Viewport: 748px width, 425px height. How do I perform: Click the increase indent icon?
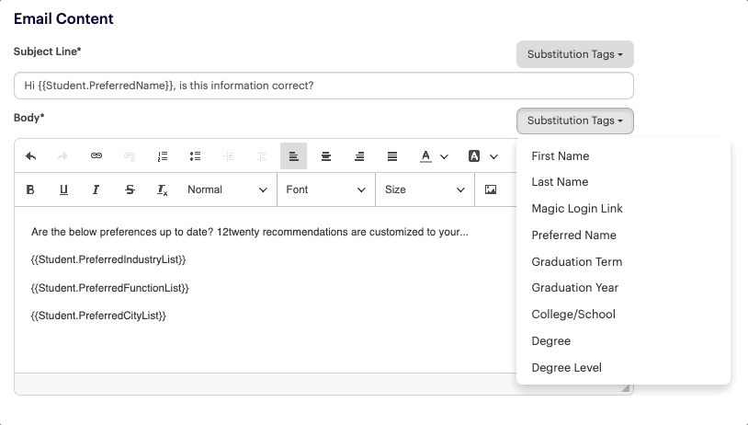tap(261, 156)
